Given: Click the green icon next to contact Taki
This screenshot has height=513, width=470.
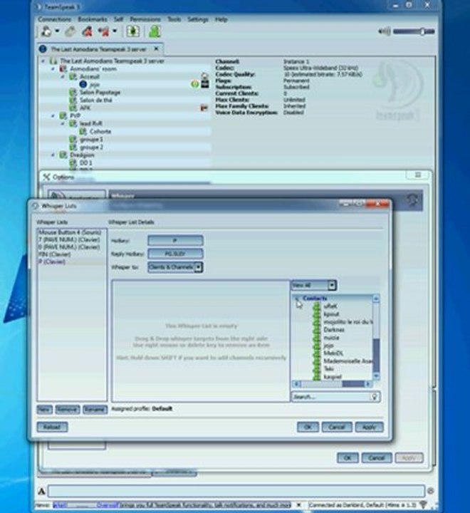Looking at the screenshot, I should point(316,369).
